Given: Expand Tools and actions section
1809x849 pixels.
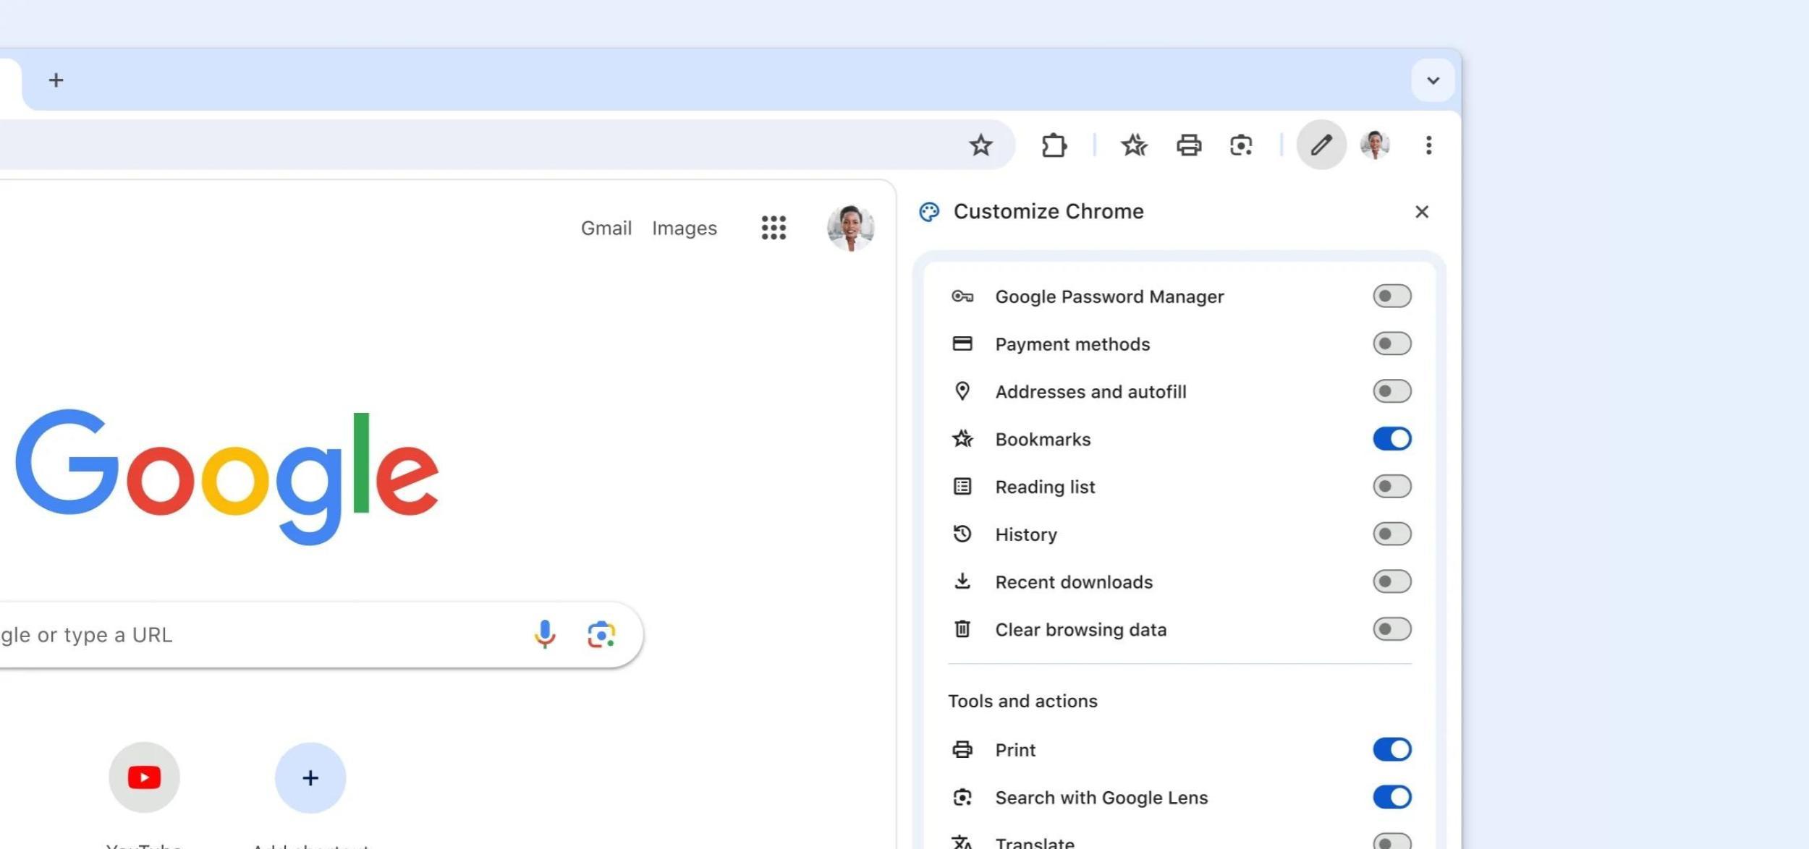Looking at the screenshot, I should [x=1021, y=700].
